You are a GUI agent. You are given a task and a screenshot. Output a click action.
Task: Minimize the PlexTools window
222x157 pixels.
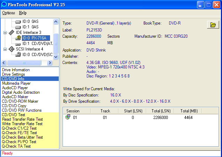(x=200, y=5)
